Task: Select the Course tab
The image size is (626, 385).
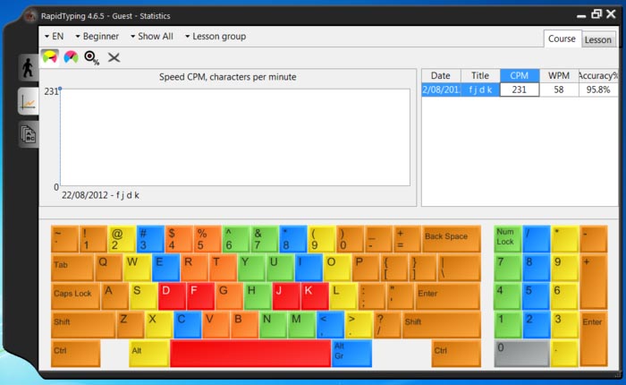Action: click(562, 38)
